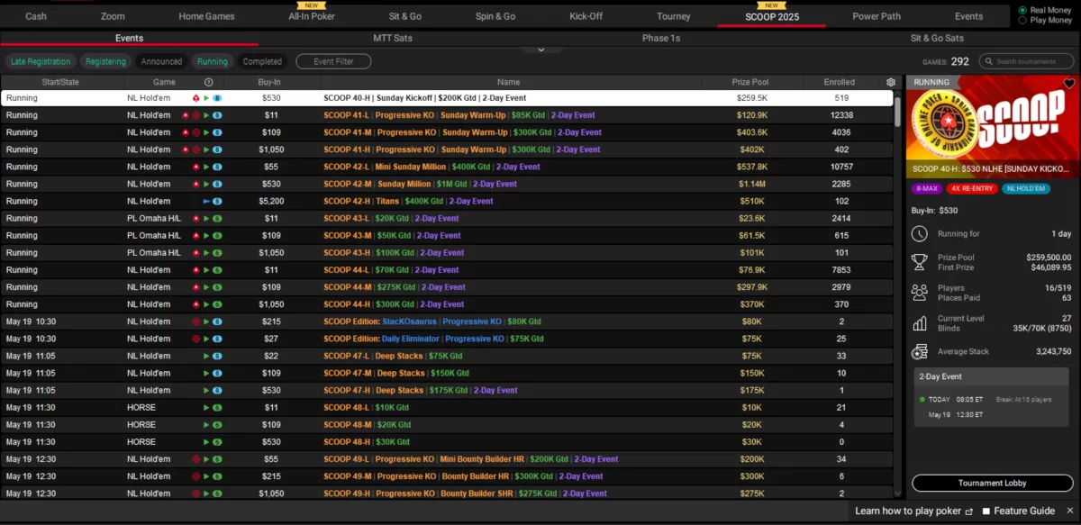The image size is (1081, 525).
Task: Select the SCOOP 44-H $300K Gtd row
Action: coord(447,304)
